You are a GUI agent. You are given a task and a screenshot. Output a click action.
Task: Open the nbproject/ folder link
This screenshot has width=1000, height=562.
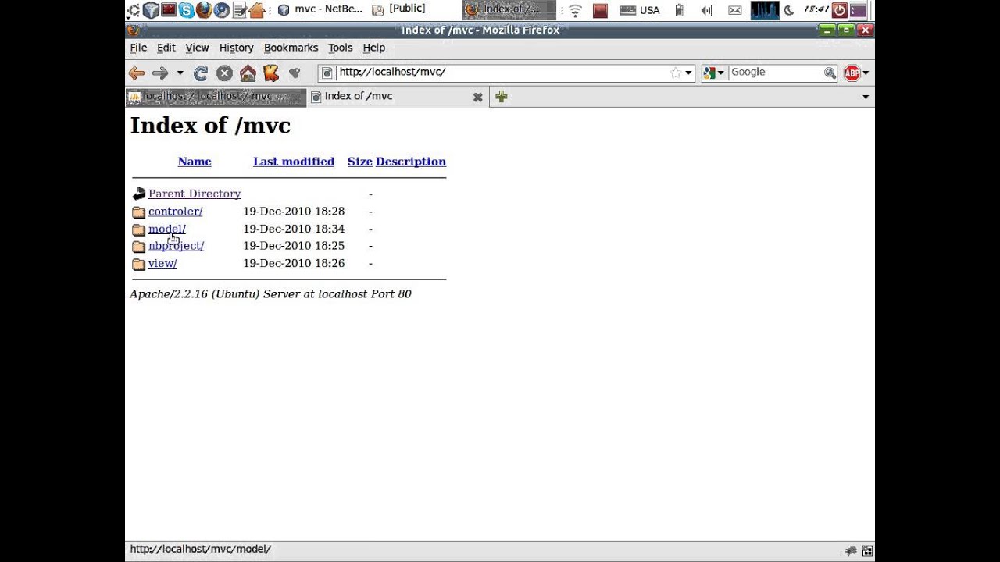[x=176, y=246]
